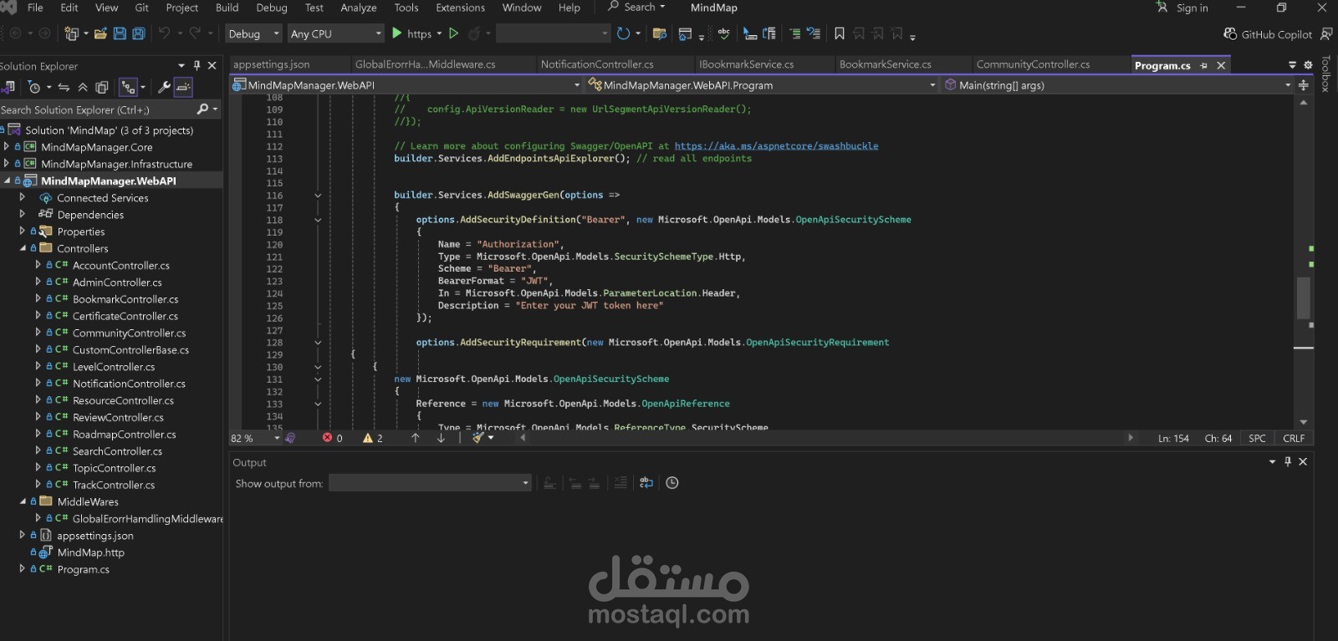Toggle auto-hide pin on Output panel
This screenshot has width=1338, height=641.
[x=1288, y=461]
